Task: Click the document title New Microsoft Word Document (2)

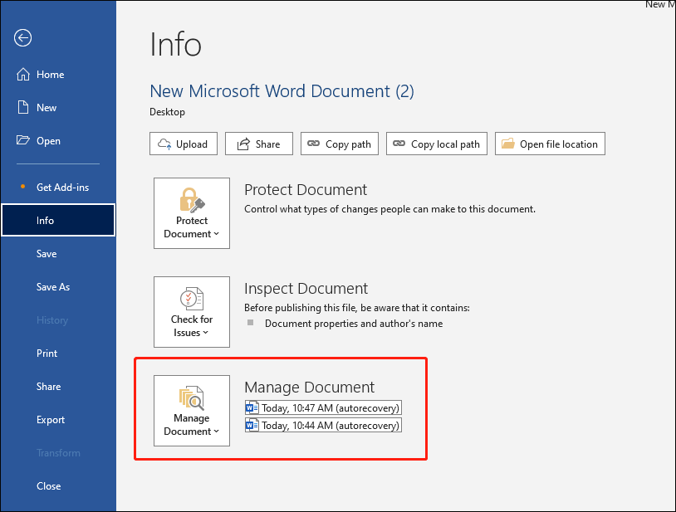Action: [282, 91]
